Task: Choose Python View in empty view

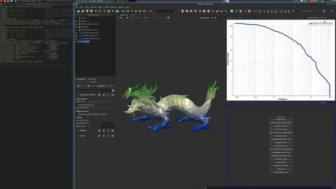Action: (281, 162)
